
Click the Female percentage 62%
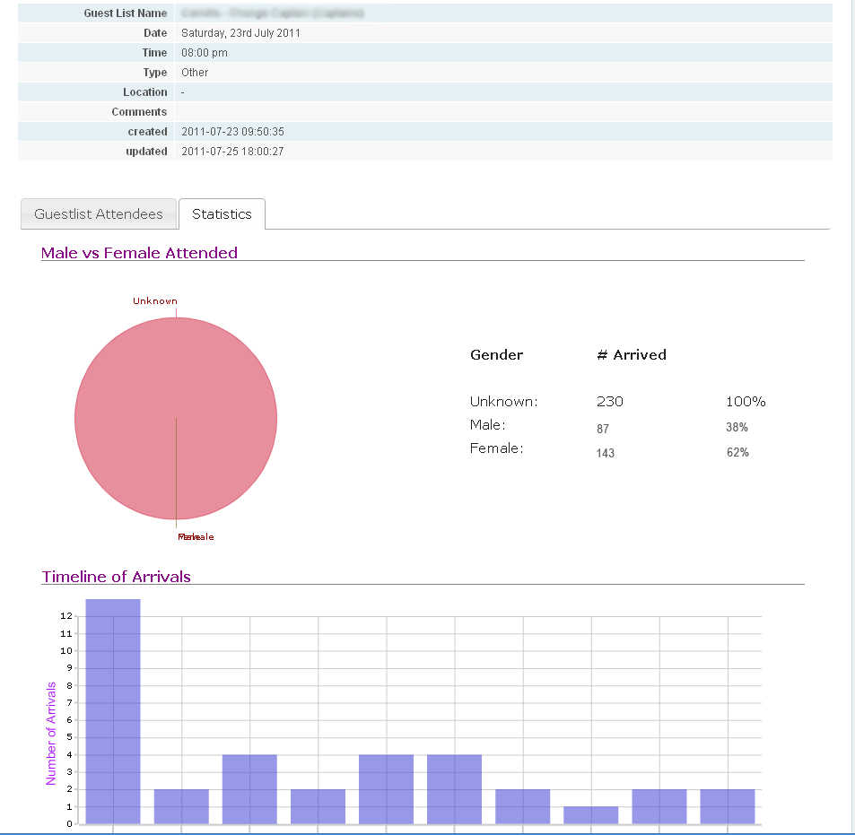(737, 452)
